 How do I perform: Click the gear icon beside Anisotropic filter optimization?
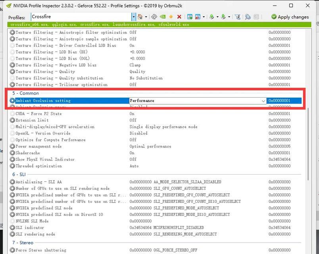[12, 33]
